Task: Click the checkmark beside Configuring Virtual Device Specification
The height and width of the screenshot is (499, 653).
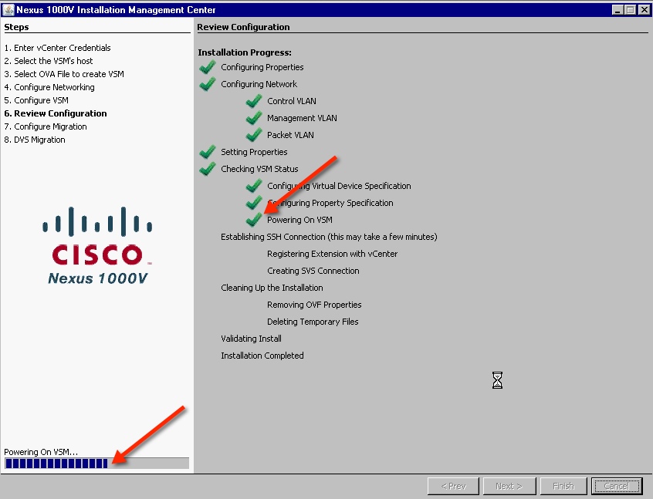Action: [x=254, y=186]
